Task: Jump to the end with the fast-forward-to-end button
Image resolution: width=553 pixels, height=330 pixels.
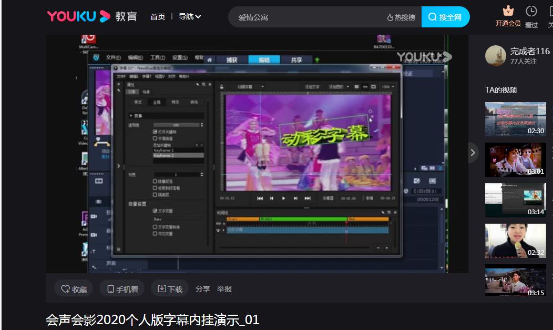Action: [308, 198]
